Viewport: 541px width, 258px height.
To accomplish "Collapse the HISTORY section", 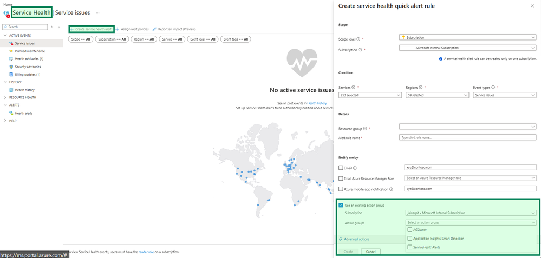I will click(x=5, y=82).
